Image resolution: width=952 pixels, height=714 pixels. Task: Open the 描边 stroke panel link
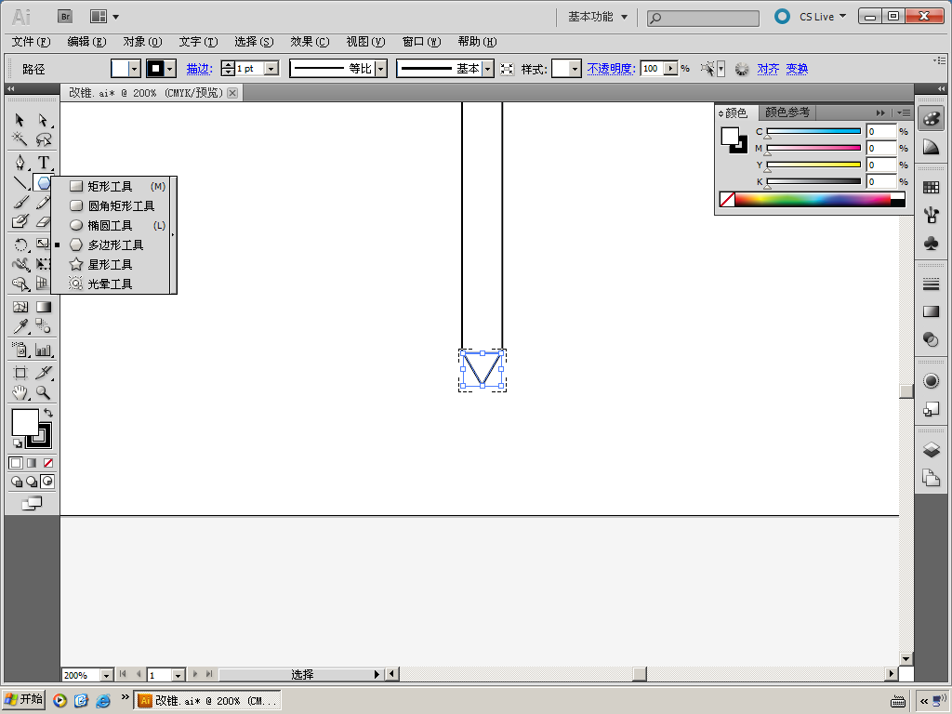coord(199,69)
